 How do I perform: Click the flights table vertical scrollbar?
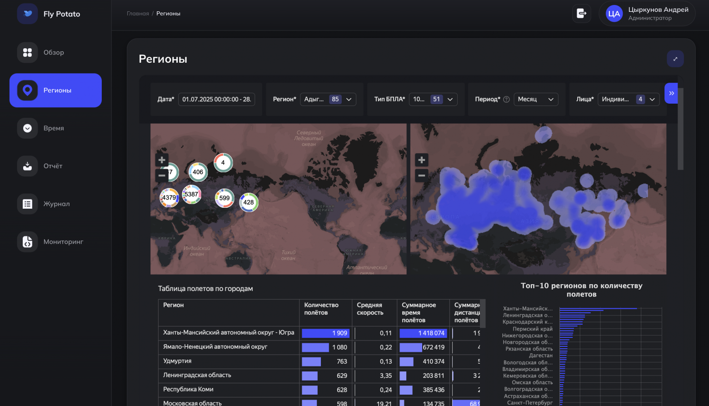(483, 314)
